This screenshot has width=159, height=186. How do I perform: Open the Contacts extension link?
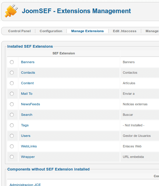[28, 73]
